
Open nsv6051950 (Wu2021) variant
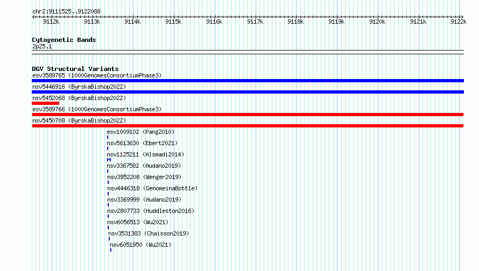(140, 245)
